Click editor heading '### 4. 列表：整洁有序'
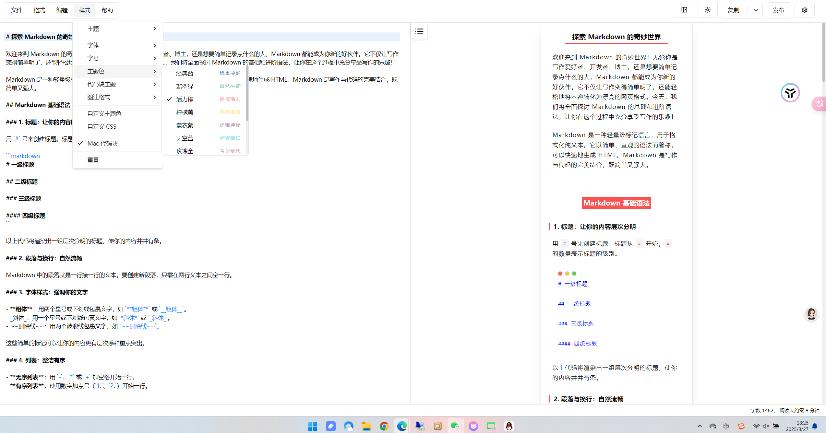The width and height of the screenshot is (826, 433). pos(36,360)
